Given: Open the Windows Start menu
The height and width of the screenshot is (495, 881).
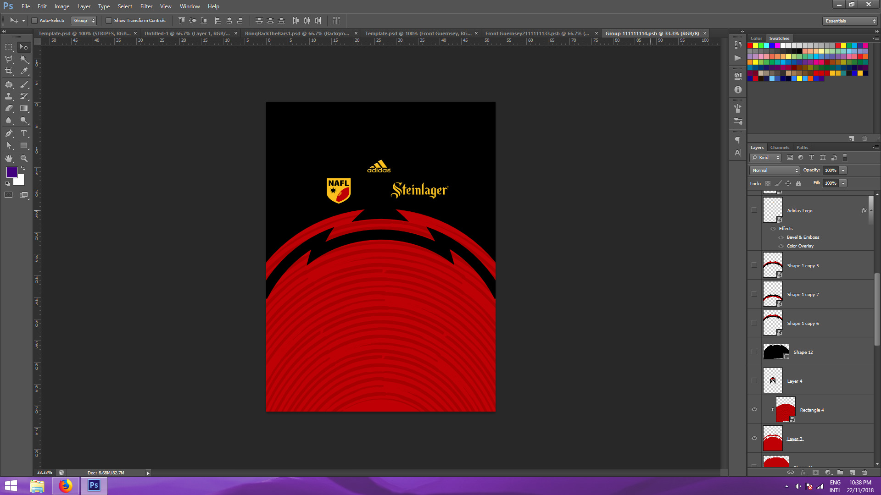Looking at the screenshot, I should (11, 485).
